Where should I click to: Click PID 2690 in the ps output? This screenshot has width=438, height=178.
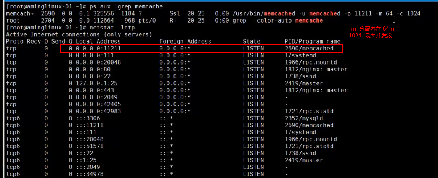(48, 13)
